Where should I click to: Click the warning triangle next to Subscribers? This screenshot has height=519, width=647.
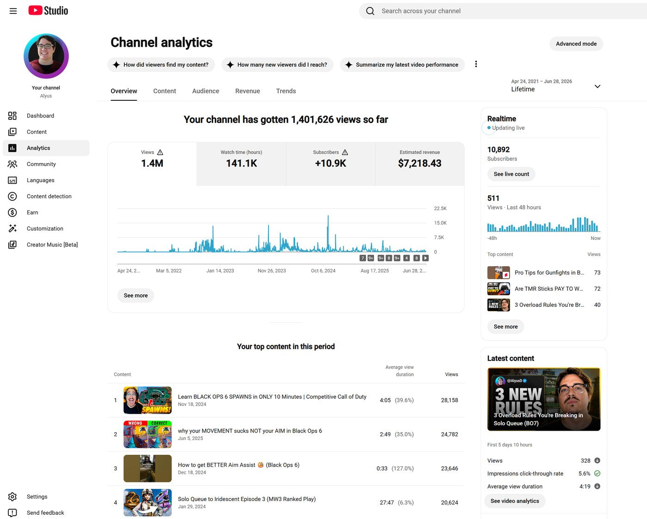click(x=345, y=153)
